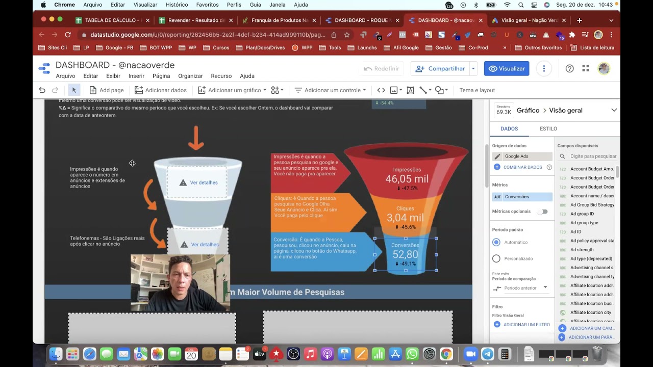Image resolution: width=653 pixels, height=367 pixels.
Task: Open WhatsApp from the Dock
Action: (x=412, y=354)
